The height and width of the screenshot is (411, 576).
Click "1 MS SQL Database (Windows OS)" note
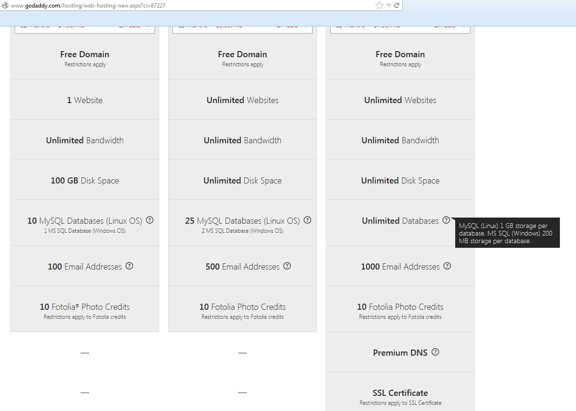point(85,231)
